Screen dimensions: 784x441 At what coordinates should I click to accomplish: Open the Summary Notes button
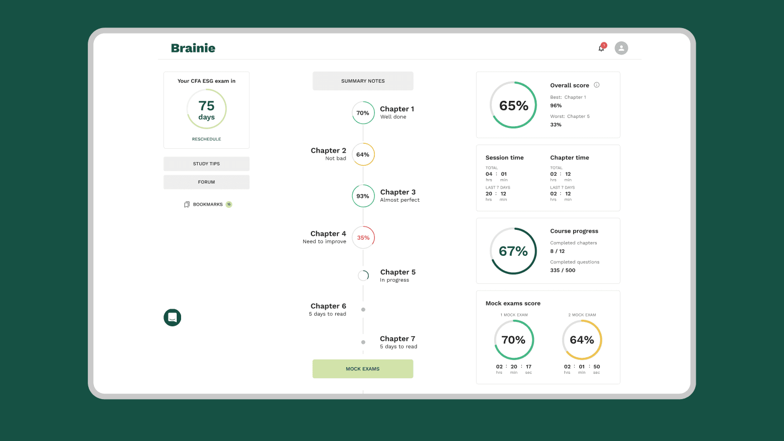[363, 81]
